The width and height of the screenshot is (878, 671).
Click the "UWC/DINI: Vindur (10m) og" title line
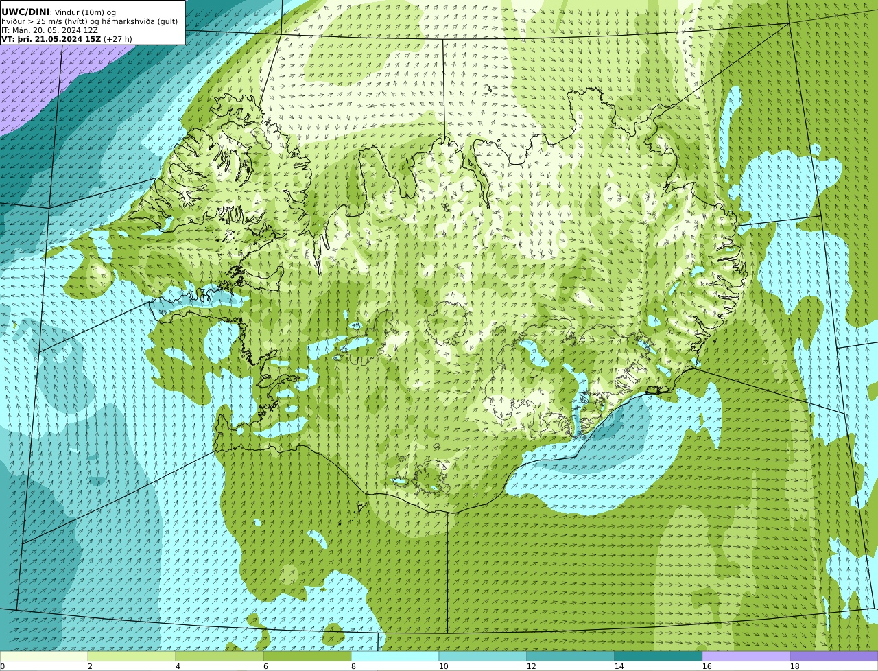pos(58,12)
